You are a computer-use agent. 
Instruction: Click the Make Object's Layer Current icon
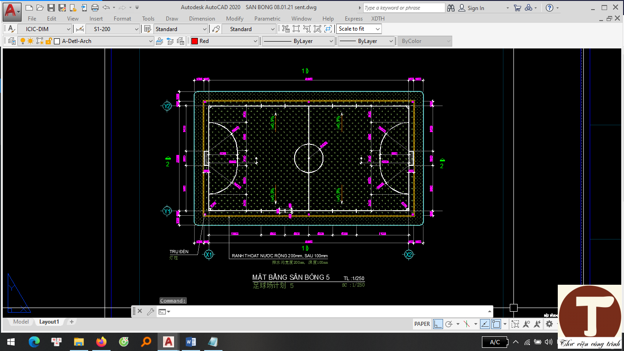pyautogui.click(x=159, y=41)
